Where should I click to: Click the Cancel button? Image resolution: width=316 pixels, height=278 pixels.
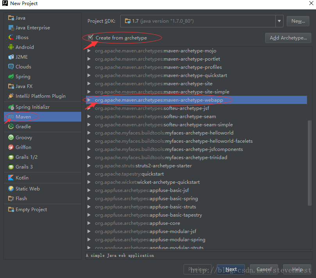click(264, 269)
